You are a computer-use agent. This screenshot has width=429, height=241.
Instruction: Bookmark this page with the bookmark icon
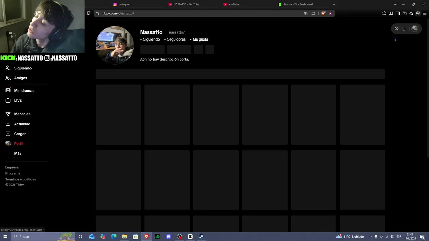(88, 13)
